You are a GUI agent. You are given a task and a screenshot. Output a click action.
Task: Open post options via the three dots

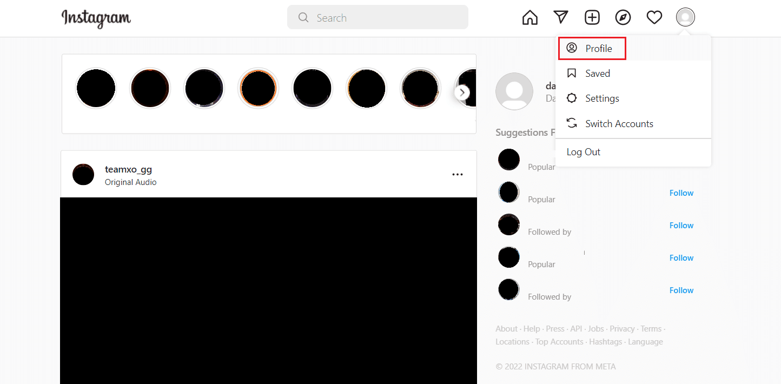click(458, 174)
